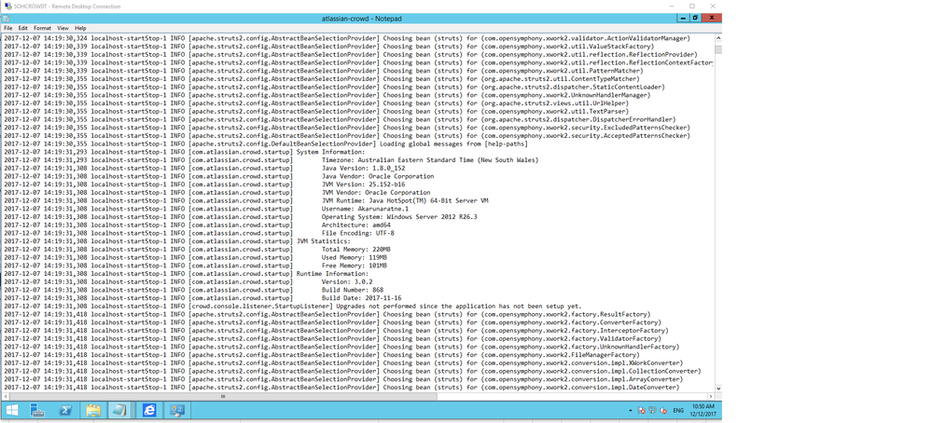932x423 pixels.
Task: Open File Explorer from the taskbar
Action: point(93,410)
